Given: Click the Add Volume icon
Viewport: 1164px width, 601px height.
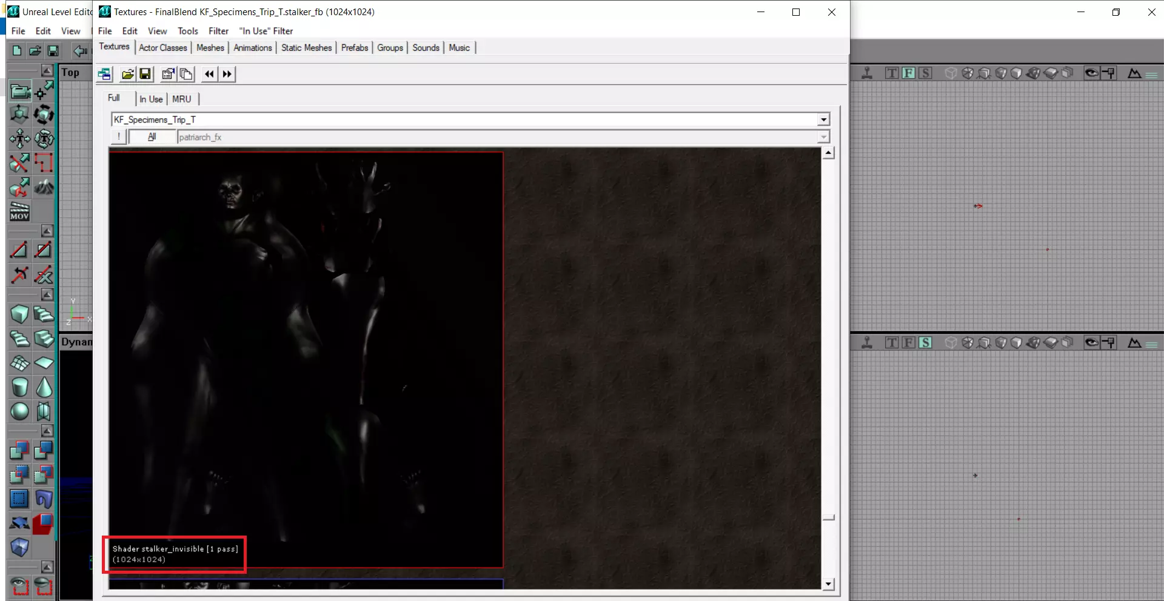Looking at the screenshot, I should point(19,547).
